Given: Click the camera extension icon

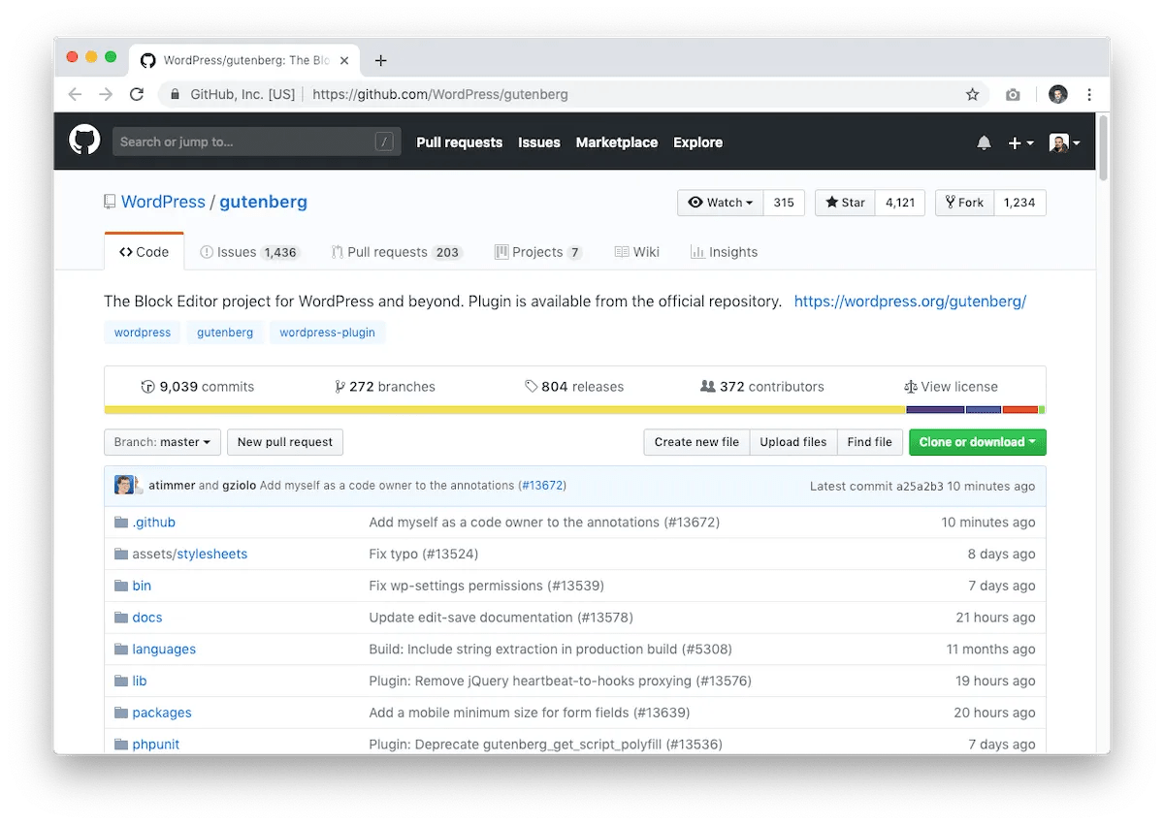Looking at the screenshot, I should 1013,94.
